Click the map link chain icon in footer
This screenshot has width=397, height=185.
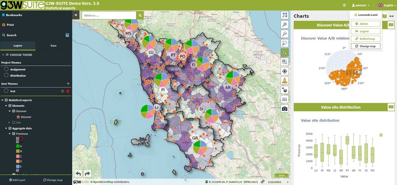262,182
